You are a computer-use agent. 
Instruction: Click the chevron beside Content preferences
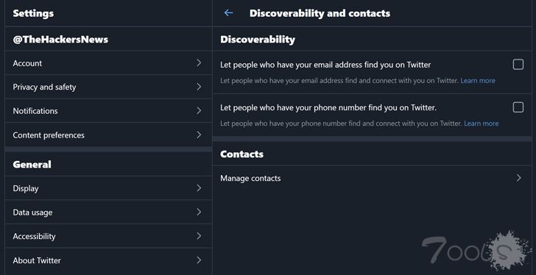(199, 135)
